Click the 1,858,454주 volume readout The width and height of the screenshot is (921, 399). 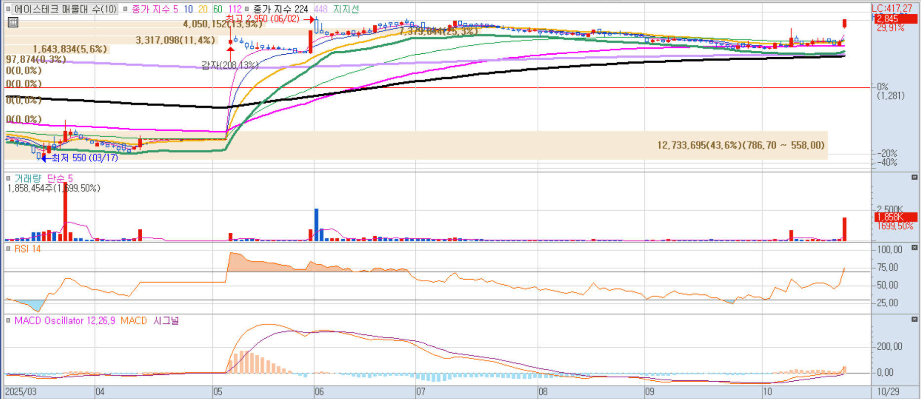pos(54,188)
